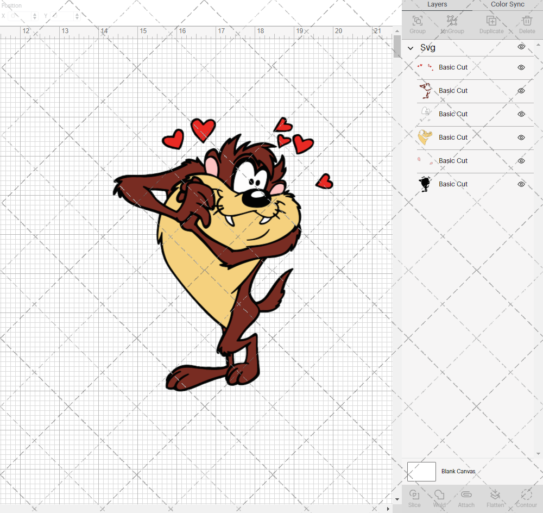Click Basic Cut text of brown body layer
543x513 pixels.
tap(453, 91)
